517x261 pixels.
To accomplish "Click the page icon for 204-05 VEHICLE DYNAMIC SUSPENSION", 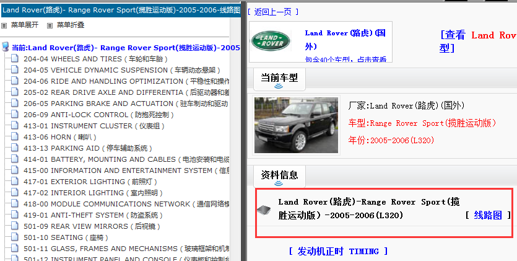I will click(x=14, y=70).
